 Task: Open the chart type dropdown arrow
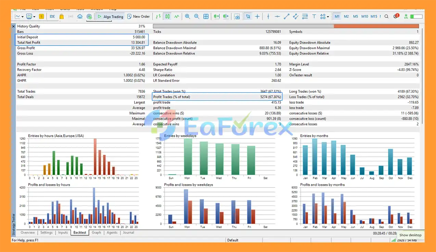pos(23,17)
